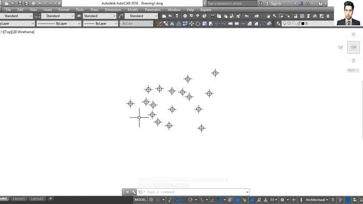Toggle Ortho mode in status bar

pos(184,200)
